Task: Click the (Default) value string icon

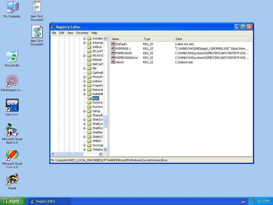Action: [x=113, y=44]
